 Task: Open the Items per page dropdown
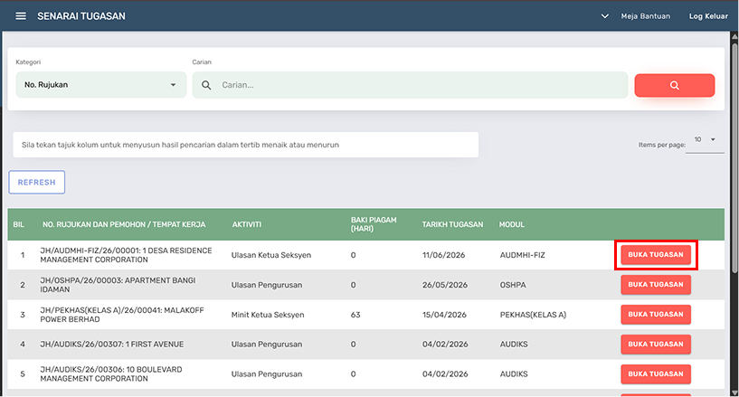click(x=705, y=140)
